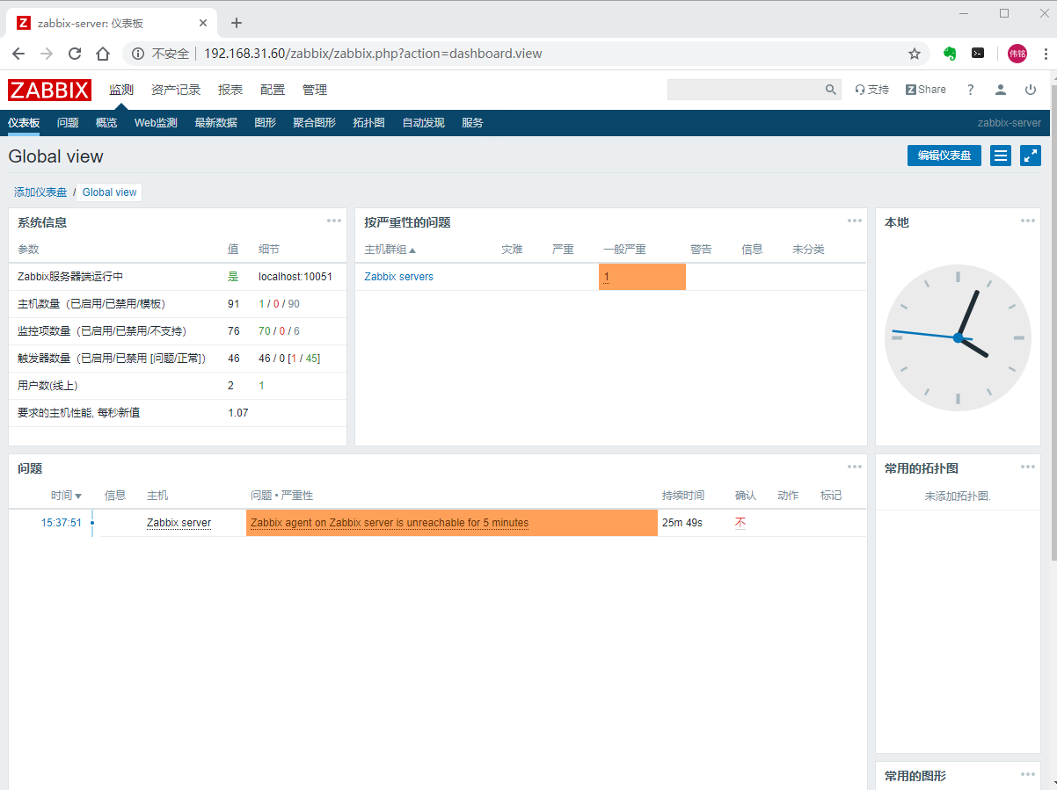
Task: Open 常用的图形 widget options dots
Action: pyautogui.click(x=1028, y=774)
